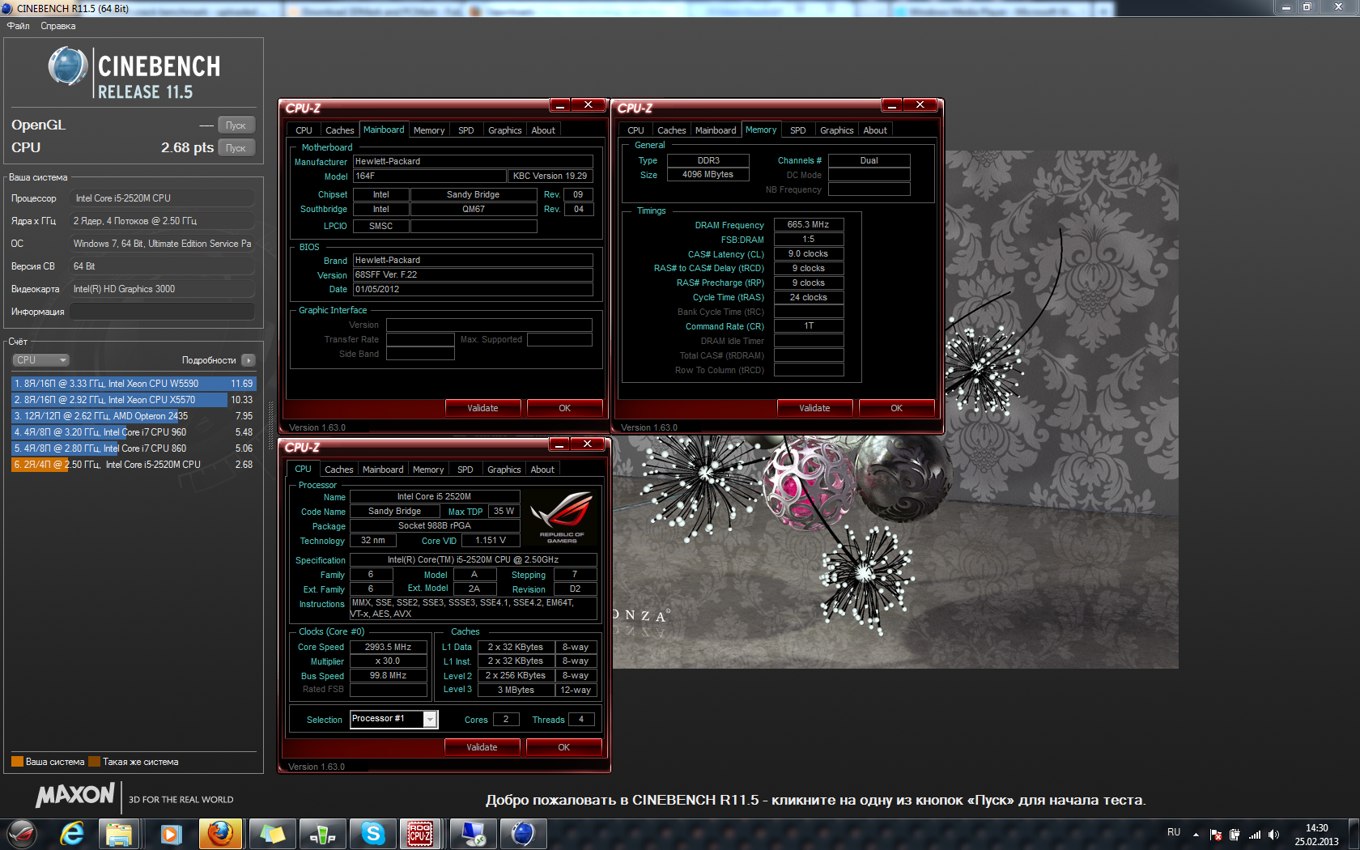Select Xeon X5570 ranking row
The image size is (1360, 850).
(x=134, y=400)
